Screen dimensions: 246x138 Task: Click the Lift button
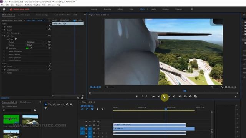click(180, 97)
